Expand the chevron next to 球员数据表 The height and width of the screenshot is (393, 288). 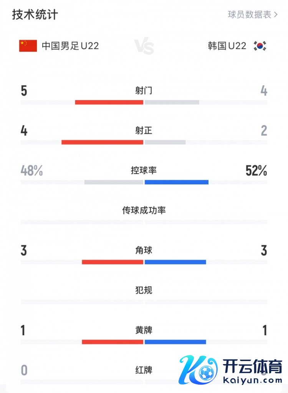click(x=276, y=15)
